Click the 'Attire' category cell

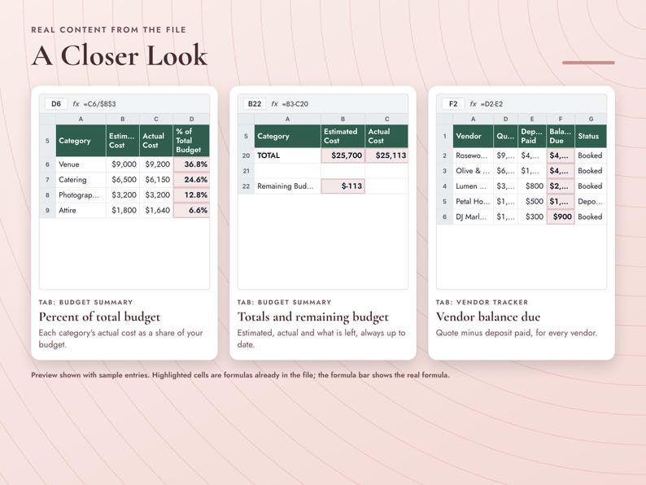pyautogui.click(x=81, y=210)
